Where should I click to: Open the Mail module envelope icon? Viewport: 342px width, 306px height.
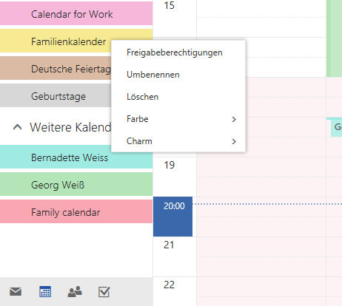point(16,292)
